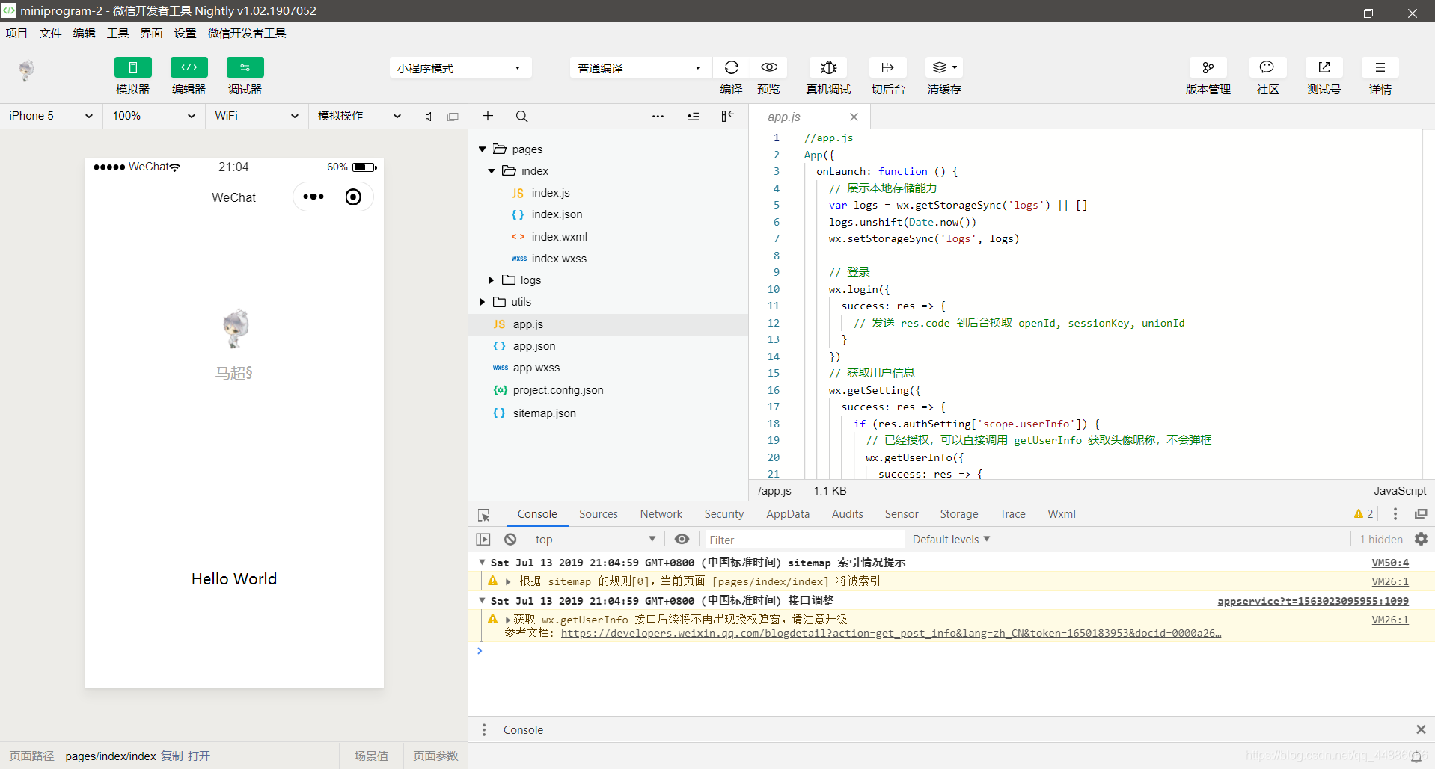Click the 打开 page path button
Screen dimensions: 1435x769
point(199,756)
